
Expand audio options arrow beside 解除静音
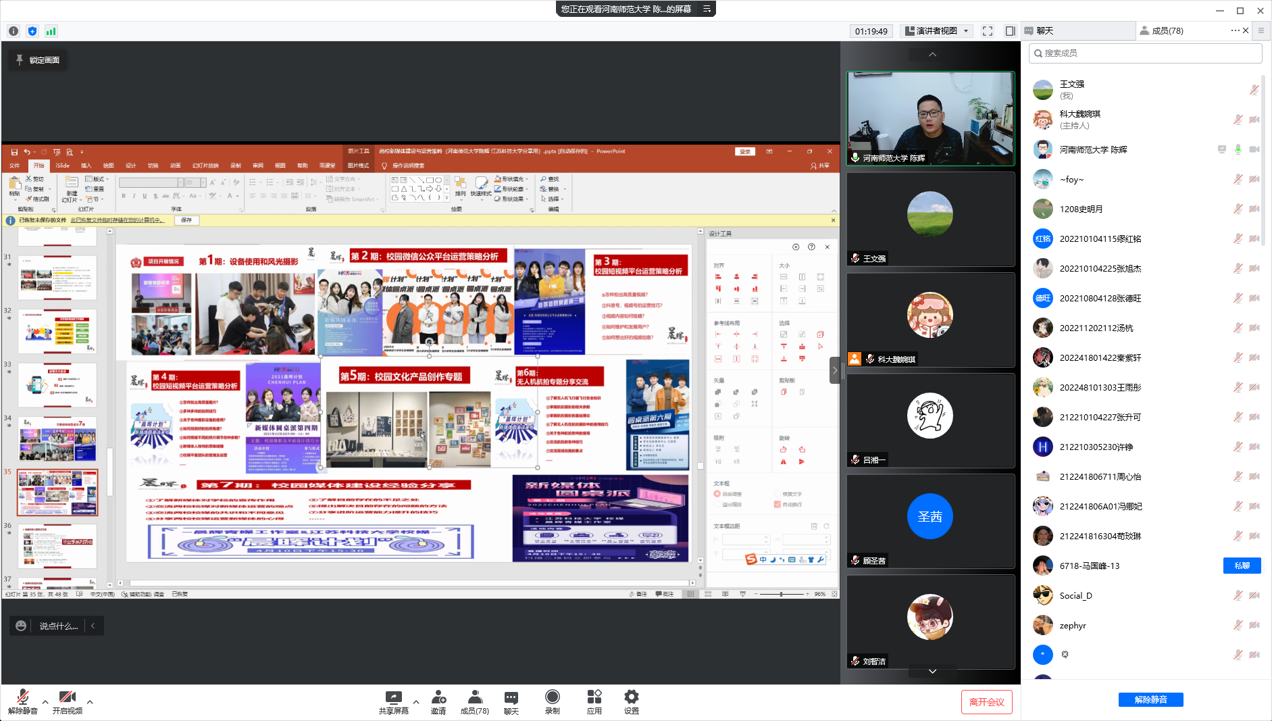click(45, 702)
